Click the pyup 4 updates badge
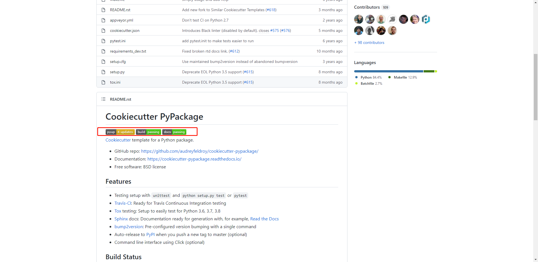538x262 pixels. click(x=120, y=132)
